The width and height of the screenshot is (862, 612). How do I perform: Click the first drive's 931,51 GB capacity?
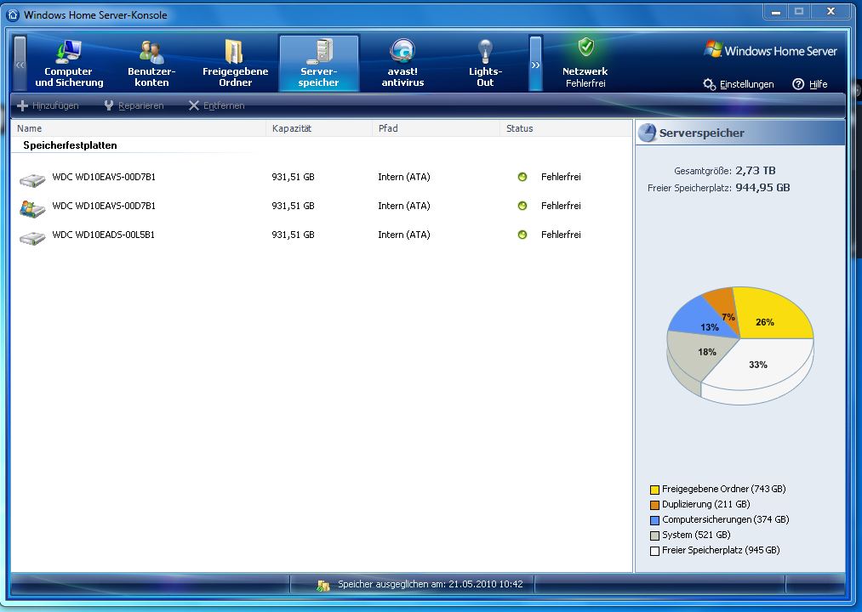pos(293,177)
